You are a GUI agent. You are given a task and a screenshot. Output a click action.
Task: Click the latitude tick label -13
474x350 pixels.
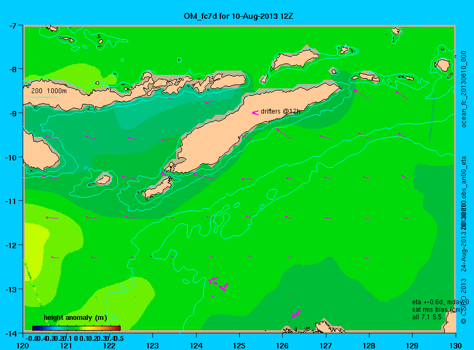pyautogui.click(x=11, y=289)
